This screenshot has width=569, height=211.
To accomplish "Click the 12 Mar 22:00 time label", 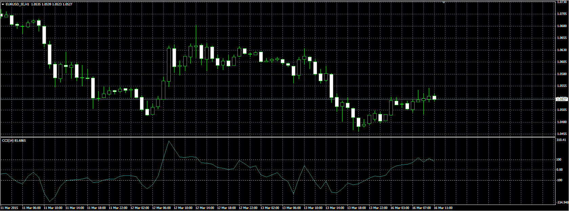I will coord(248,208).
